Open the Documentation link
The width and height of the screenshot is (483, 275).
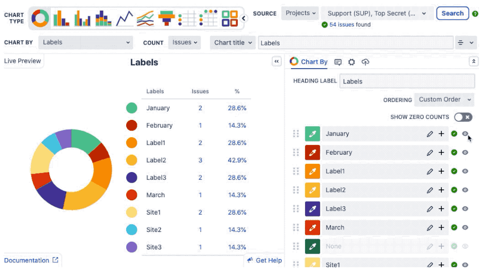click(31, 261)
